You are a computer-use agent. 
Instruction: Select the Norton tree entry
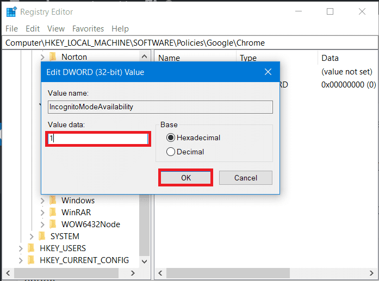[74, 57]
